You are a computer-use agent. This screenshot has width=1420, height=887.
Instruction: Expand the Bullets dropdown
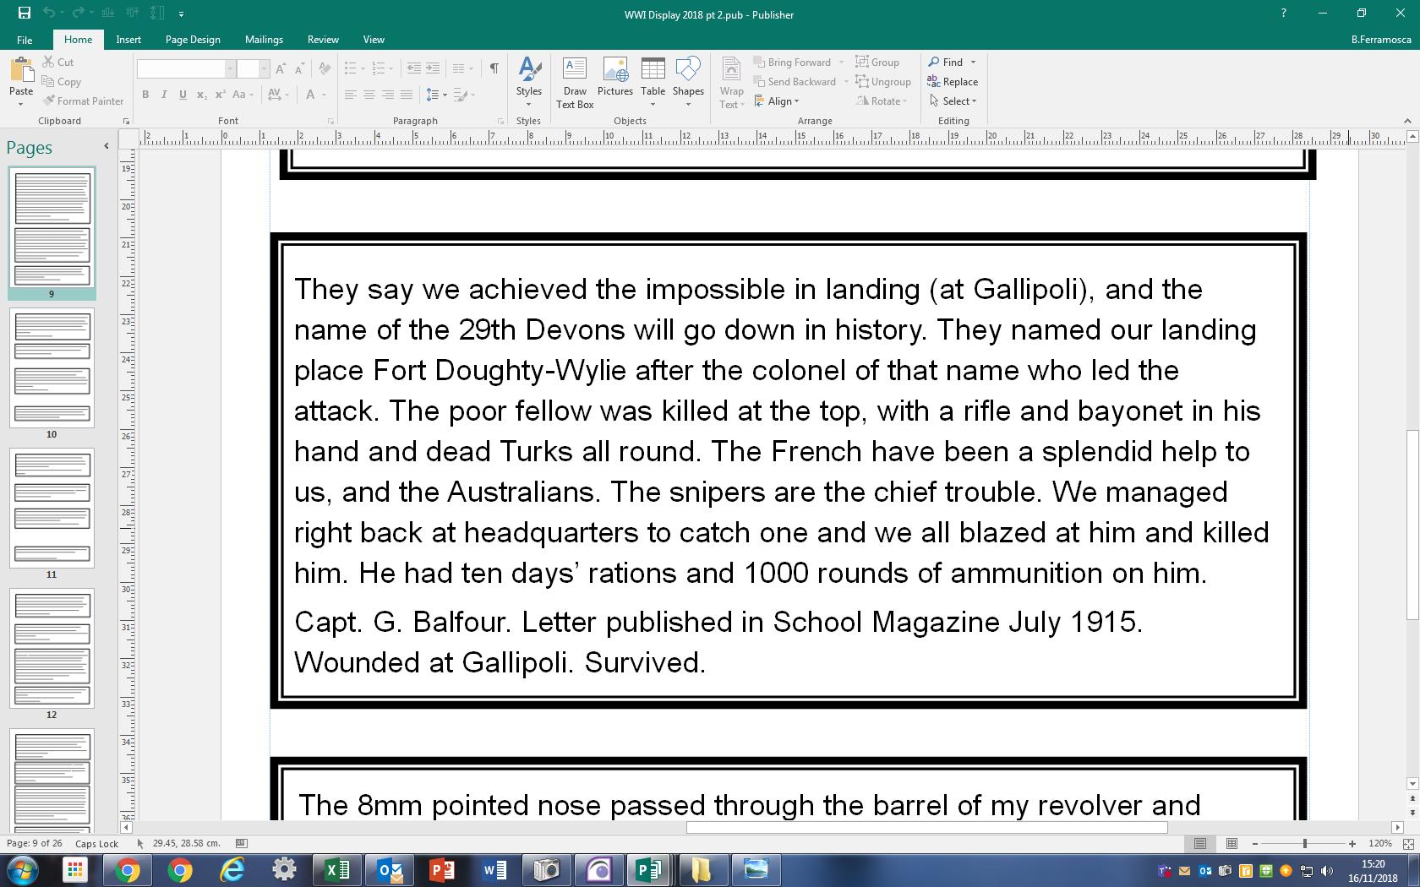coord(363,68)
